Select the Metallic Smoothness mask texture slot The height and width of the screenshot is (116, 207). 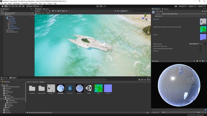click(203, 29)
